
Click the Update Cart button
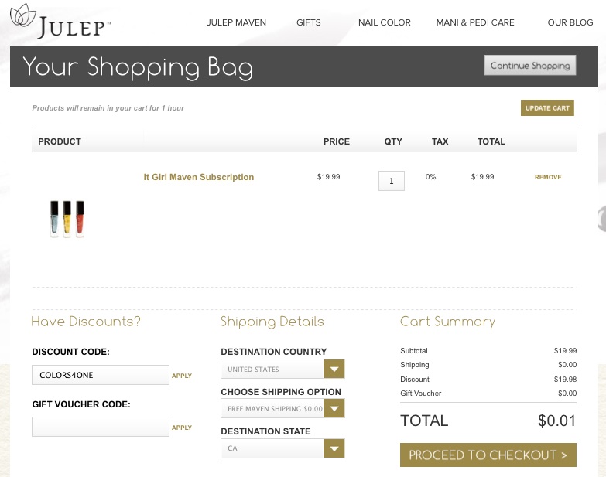click(547, 108)
